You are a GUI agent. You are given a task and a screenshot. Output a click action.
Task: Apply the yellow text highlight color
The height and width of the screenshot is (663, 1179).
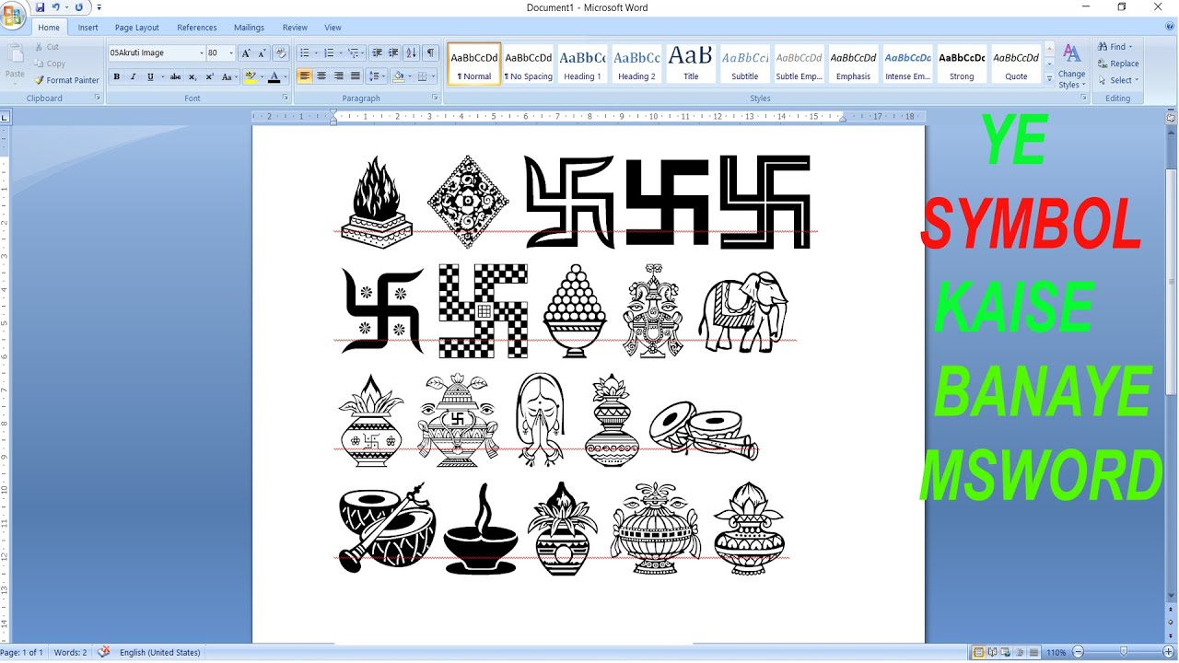click(249, 76)
